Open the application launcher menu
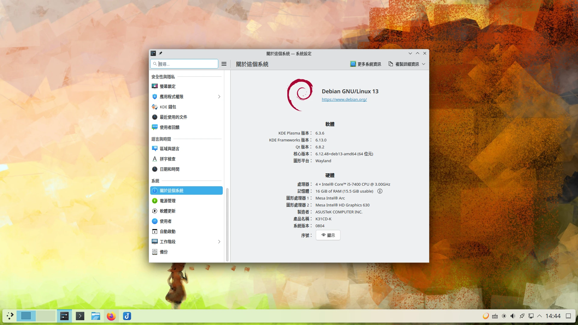The image size is (578, 325). click(10, 316)
